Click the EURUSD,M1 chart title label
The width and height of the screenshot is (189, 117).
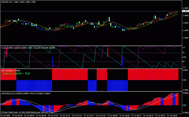click(7, 2)
